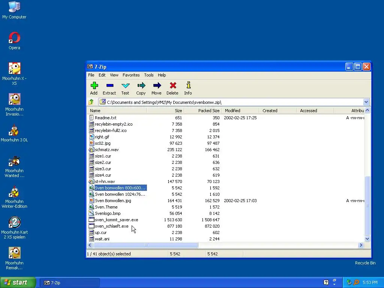Image resolution: width=384 pixels, height=288 pixels.
Task: Sort by the Accessed column header
Action: coord(315,111)
